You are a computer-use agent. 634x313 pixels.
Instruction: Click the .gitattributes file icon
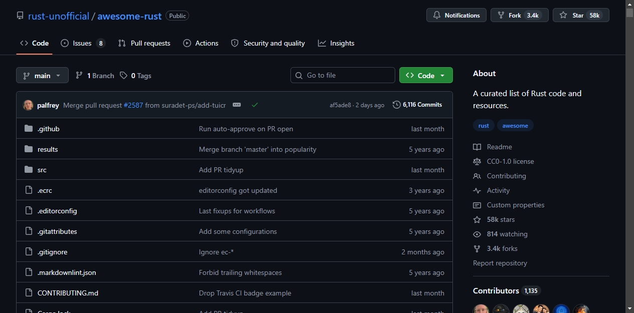(29, 231)
